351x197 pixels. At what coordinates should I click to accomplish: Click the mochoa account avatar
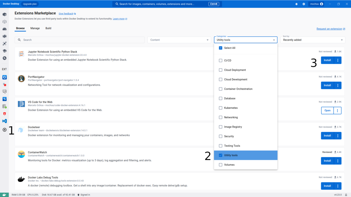pyautogui.click(x=316, y=4)
